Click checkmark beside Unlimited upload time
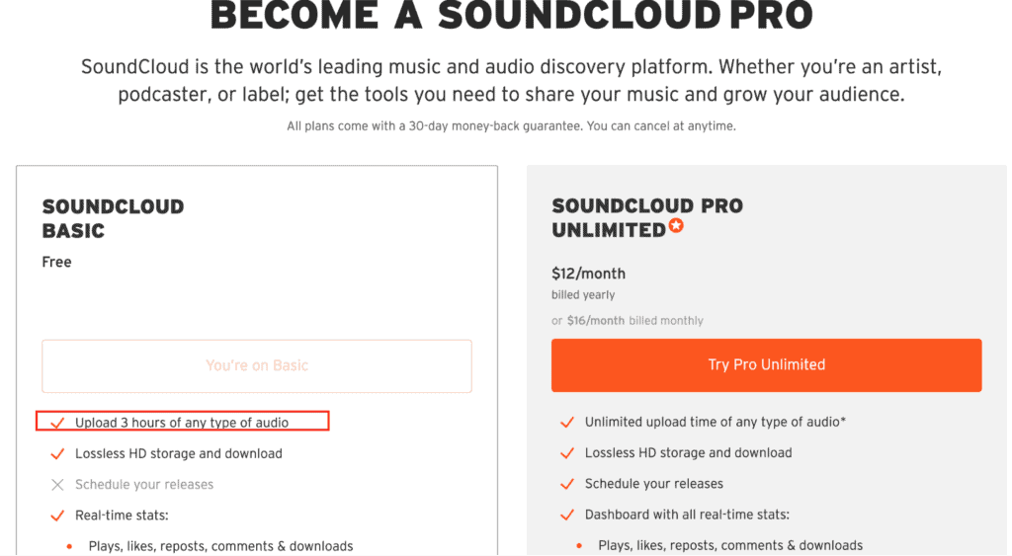The image size is (1012, 556). tap(567, 423)
